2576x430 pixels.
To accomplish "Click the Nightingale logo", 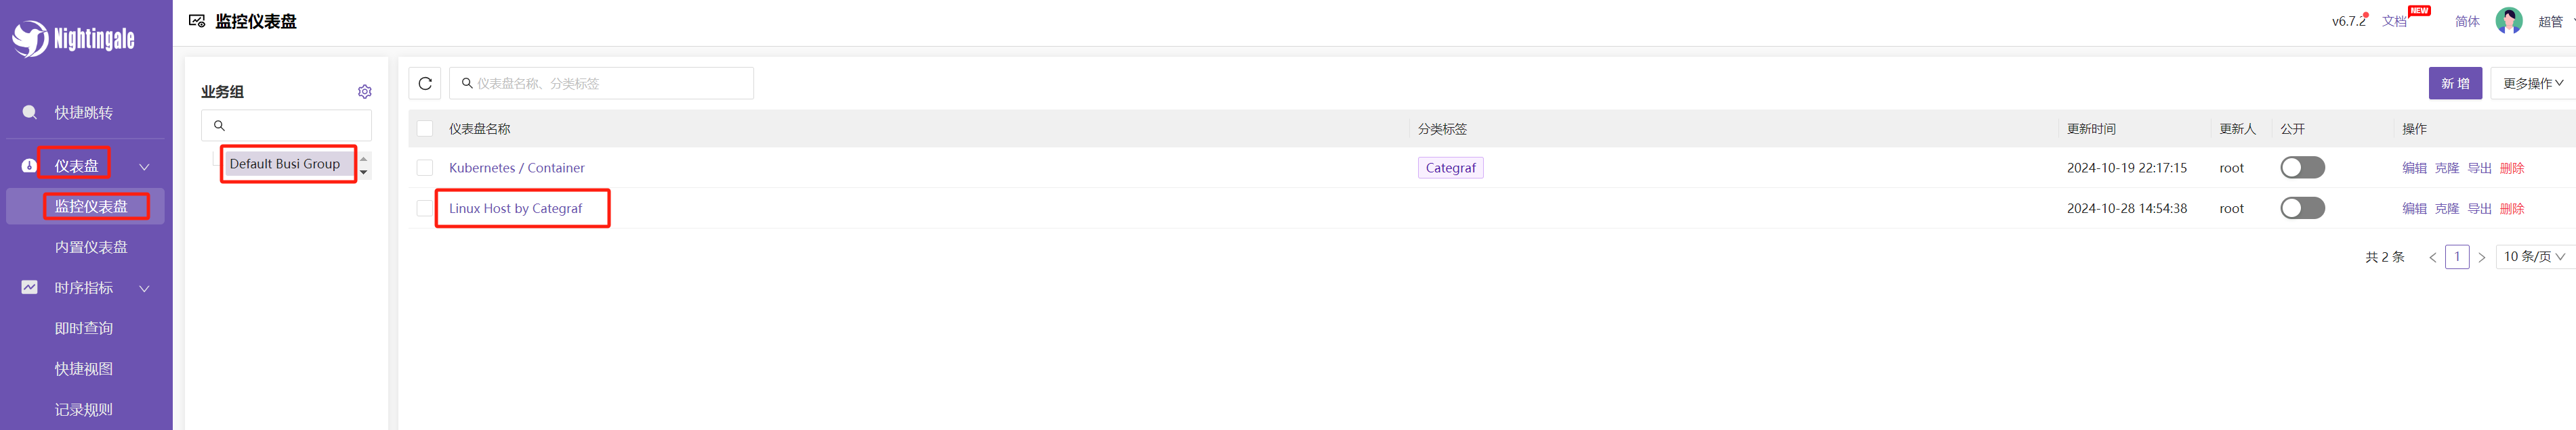I will 73,39.
